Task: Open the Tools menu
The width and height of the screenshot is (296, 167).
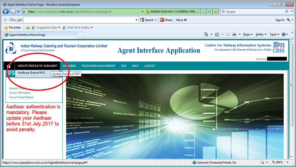Action: click(274, 34)
